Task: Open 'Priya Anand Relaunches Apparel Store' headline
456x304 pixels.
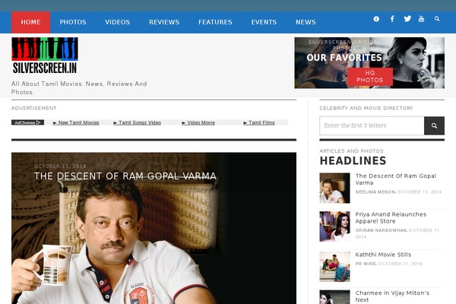Action: tap(391, 217)
